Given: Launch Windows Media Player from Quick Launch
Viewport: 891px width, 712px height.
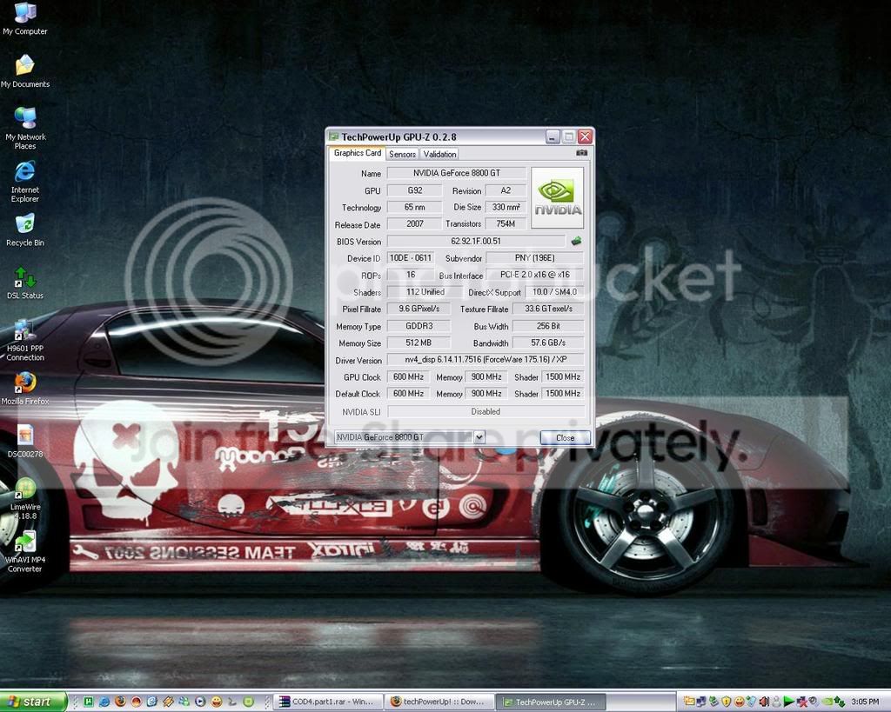Looking at the screenshot, I should click(x=200, y=702).
